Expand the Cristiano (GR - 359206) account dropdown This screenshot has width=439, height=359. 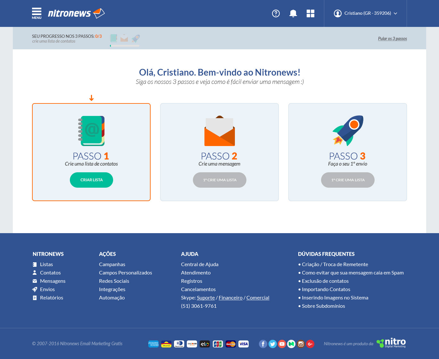point(370,13)
